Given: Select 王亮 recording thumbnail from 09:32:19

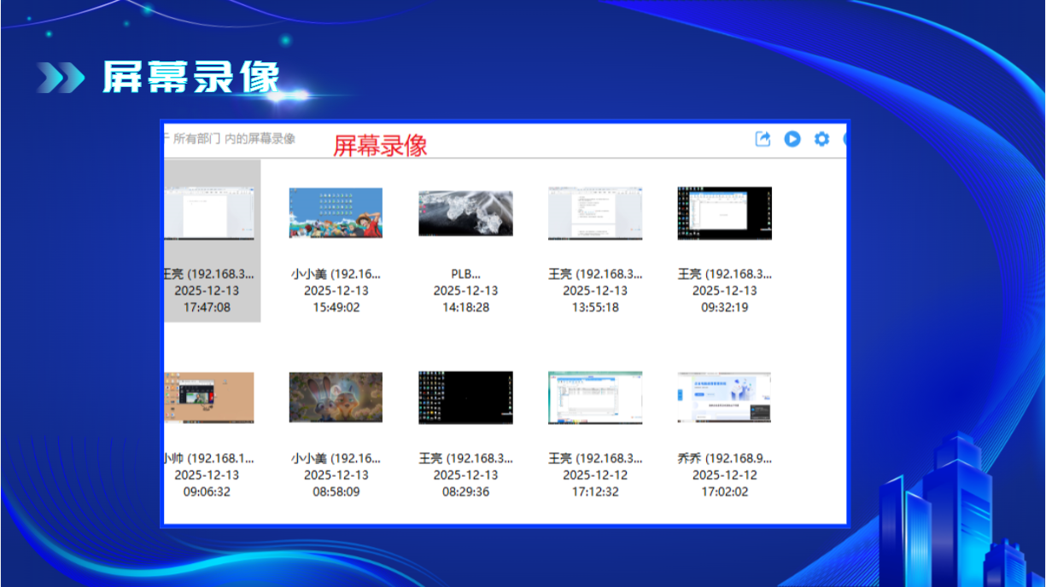Looking at the screenshot, I should (724, 212).
